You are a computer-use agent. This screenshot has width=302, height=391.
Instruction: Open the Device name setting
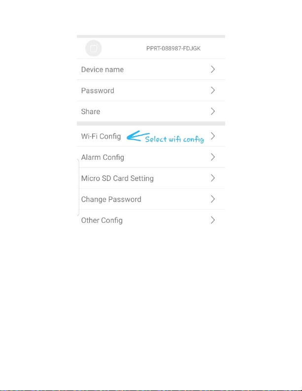click(151, 70)
